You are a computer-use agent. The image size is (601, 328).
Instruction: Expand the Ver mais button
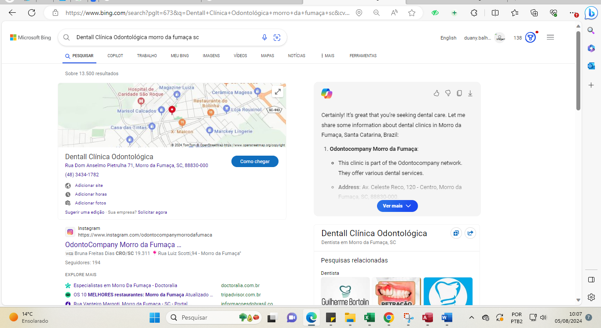[x=397, y=206]
